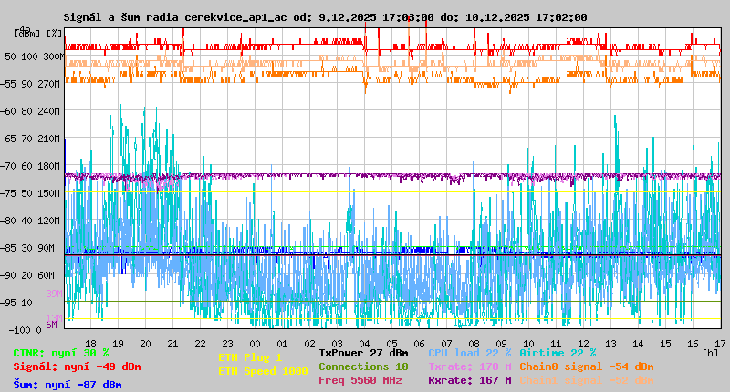Select the blue Šum legend label

point(68,385)
